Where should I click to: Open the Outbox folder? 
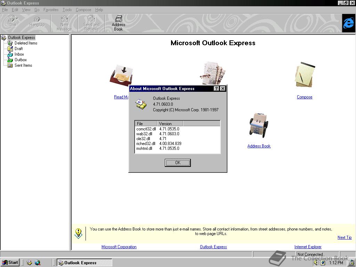tap(21, 60)
